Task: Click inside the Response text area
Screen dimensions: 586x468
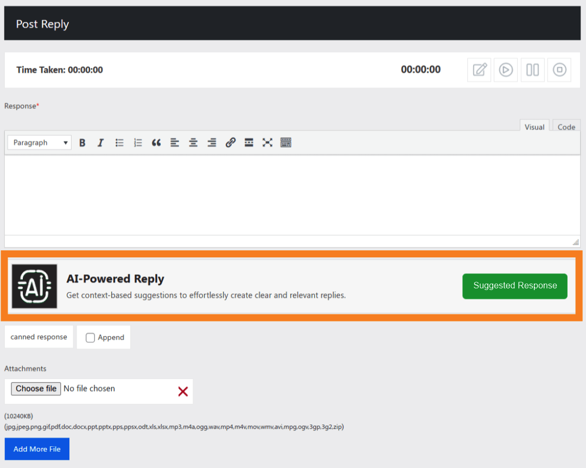Action: tap(292, 195)
